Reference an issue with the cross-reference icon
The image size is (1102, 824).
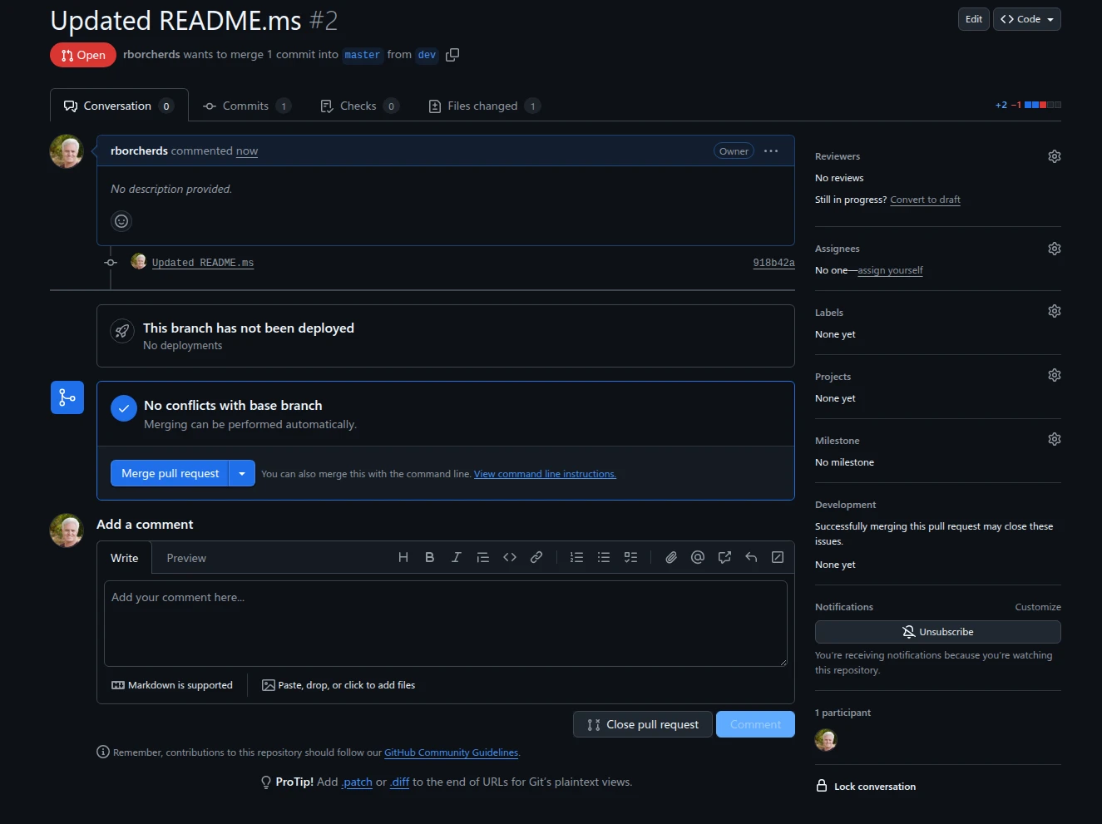[x=724, y=557]
